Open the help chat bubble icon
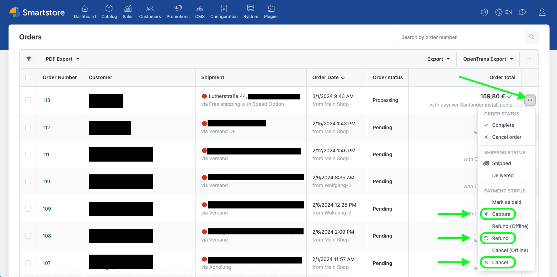 [522, 12]
